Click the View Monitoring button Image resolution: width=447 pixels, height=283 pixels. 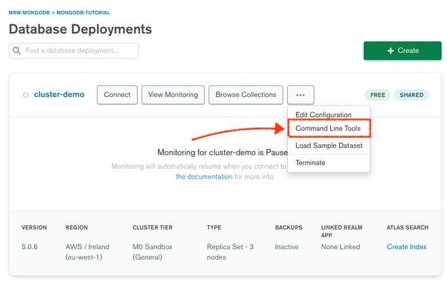click(x=173, y=95)
